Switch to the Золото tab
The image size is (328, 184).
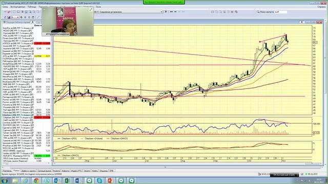pyautogui.click(x=87, y=171)
